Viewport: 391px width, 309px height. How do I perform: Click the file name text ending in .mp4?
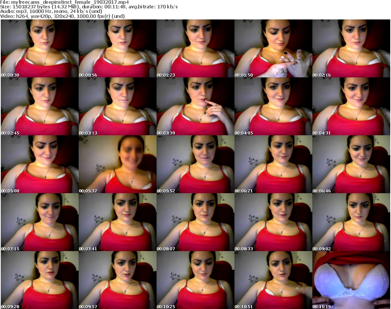[x=70, y=2]
